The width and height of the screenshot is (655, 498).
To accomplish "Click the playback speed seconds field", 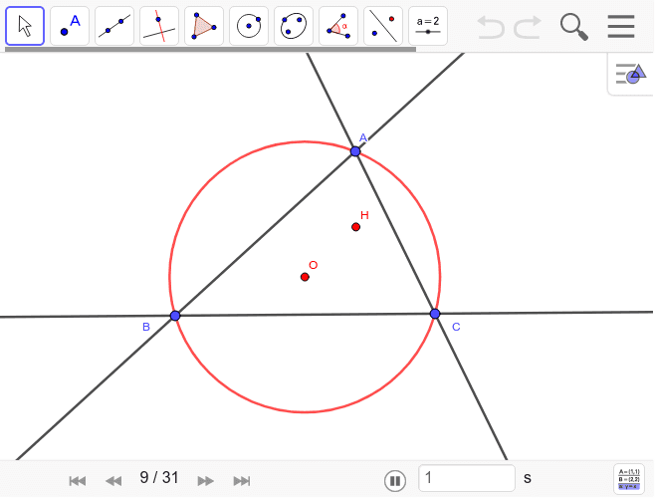I will [466, 479].
